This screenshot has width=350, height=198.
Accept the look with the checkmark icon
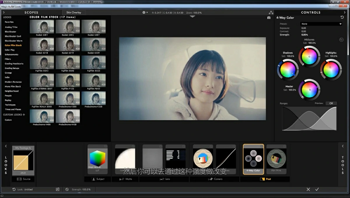[317, 190]
